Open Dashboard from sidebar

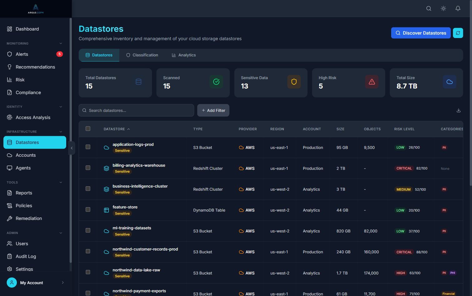[x=35, y=29]
